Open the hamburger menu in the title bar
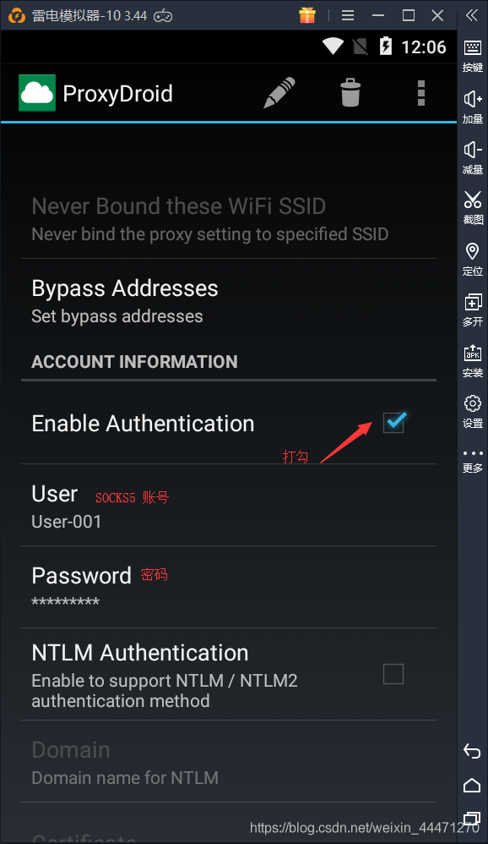The image size is (488, 844). pos(347,14)
